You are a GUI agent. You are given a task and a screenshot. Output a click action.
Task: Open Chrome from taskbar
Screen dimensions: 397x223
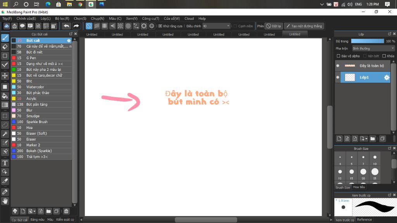click(80, 4)
